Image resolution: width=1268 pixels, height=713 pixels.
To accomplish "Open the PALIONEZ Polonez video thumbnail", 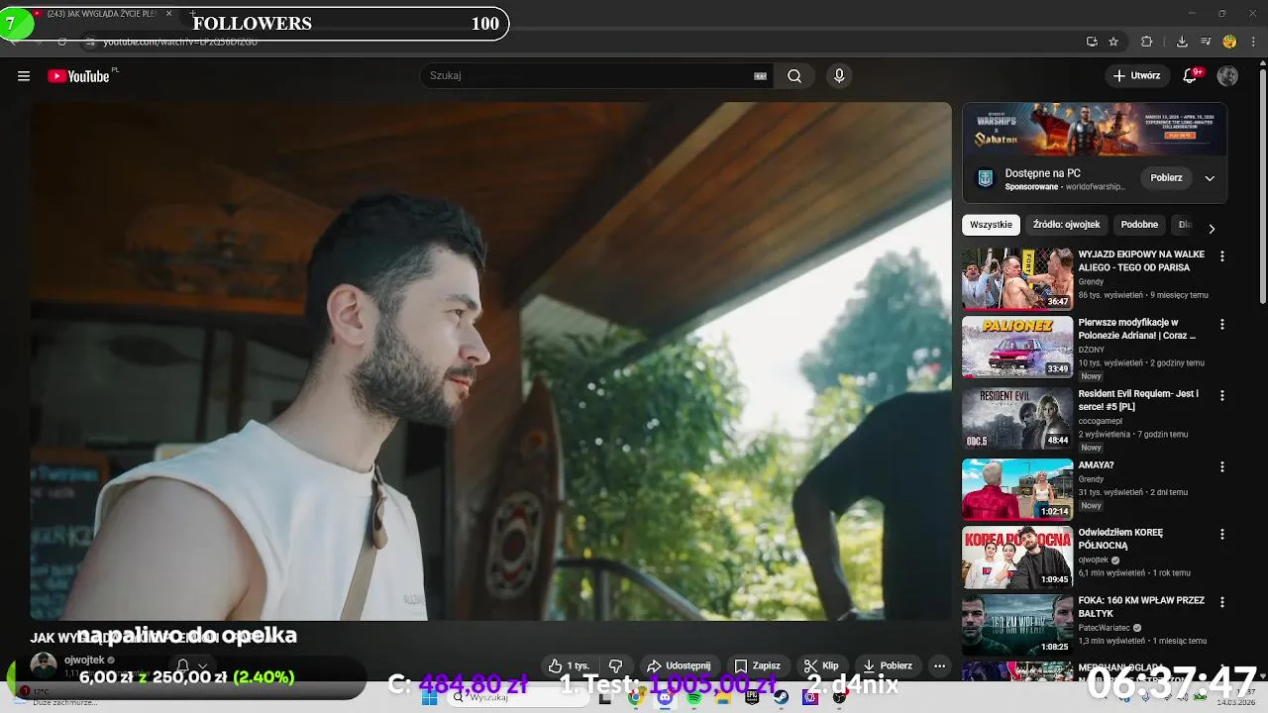I will pyautogui.click(x=1017, y=347).
